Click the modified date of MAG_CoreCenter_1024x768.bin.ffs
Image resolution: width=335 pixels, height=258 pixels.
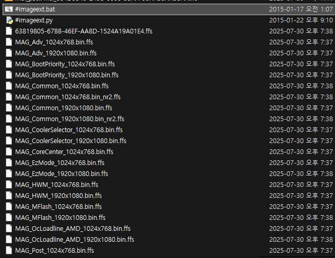(x=301, y=152)
